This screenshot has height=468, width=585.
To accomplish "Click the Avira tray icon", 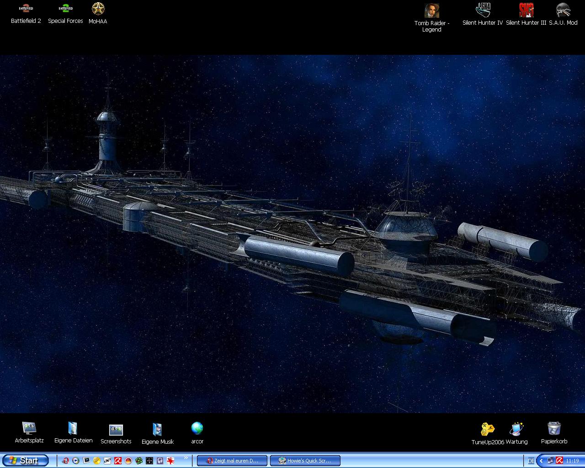I will pyautogui.click(x=559, y=461).
